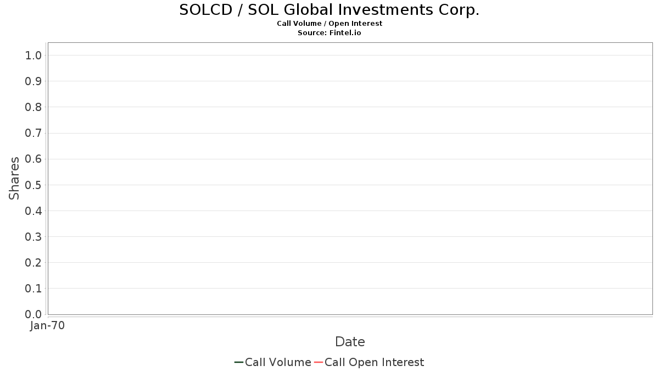Click the 0.9 y-axis tick label
Viewport: 659px width, 371px height.
pos(33,81)
